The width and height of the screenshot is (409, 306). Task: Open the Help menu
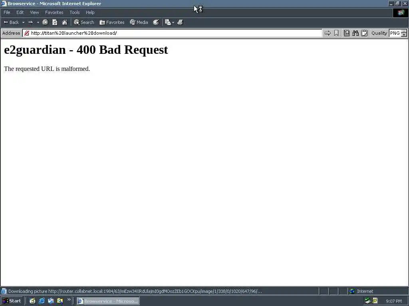(x=90, y=12)
